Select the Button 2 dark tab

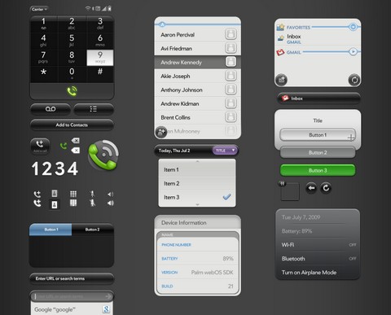[93, 230]
